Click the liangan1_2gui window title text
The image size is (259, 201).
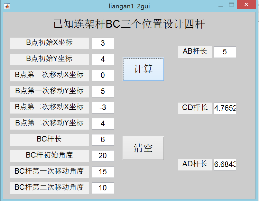click(129, 6)
